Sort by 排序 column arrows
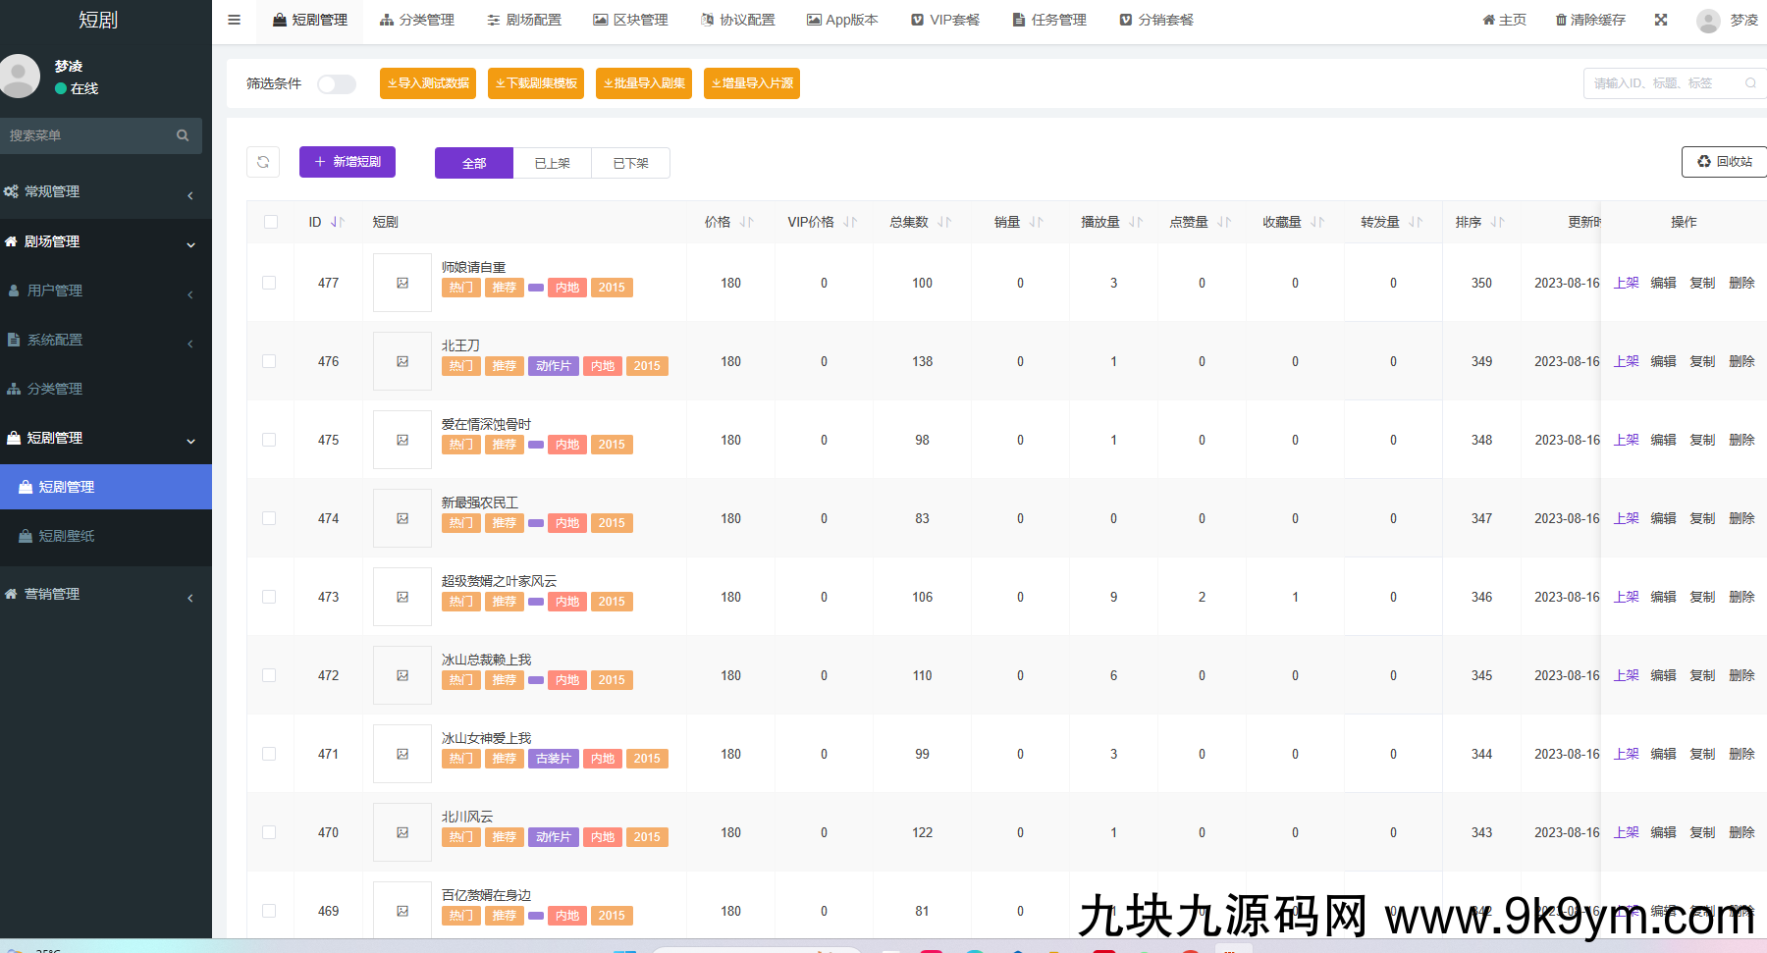 click(1497, 222)
